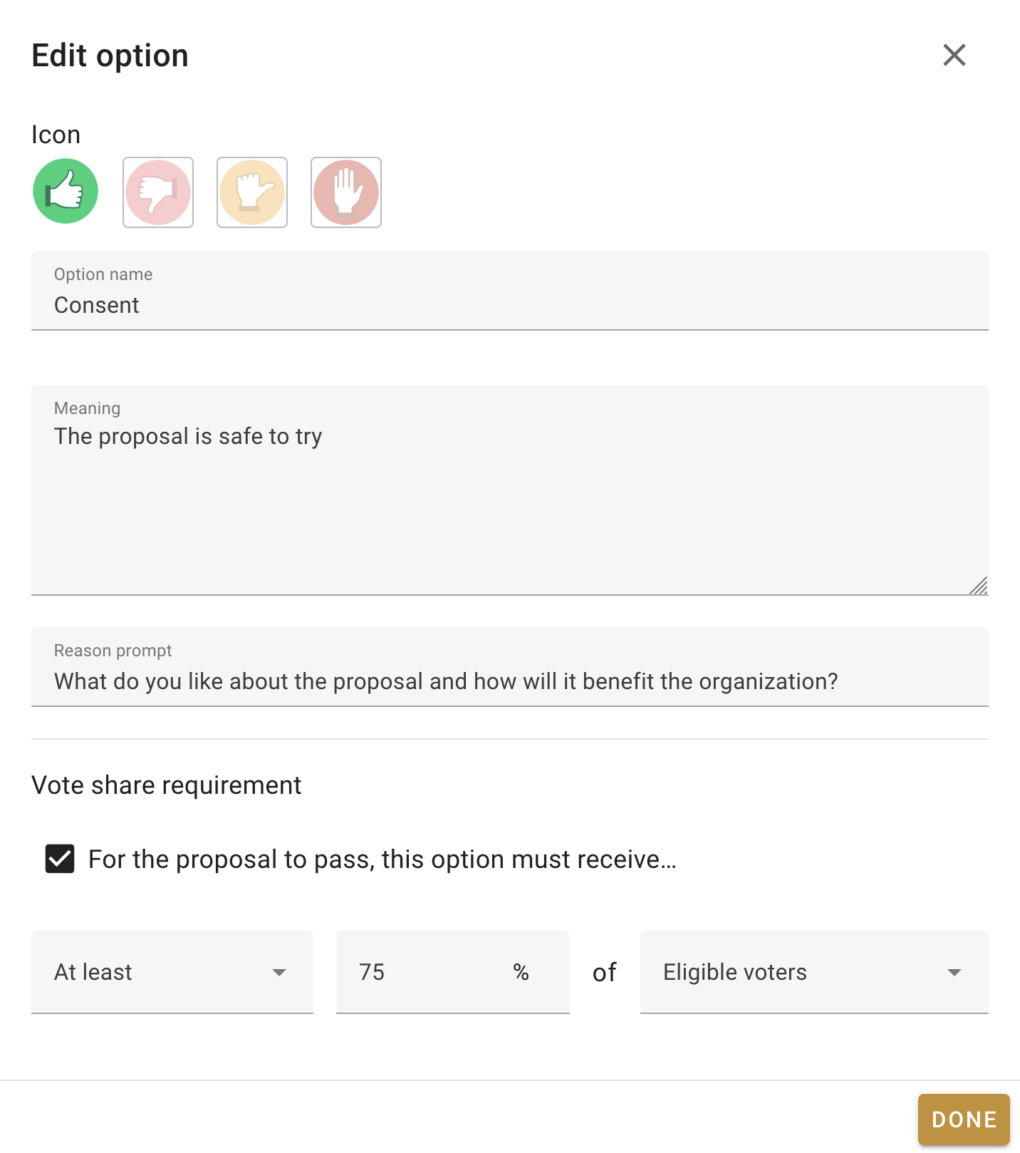Screen dimensions: 1020x1153
Task: Open the "At least" comparison dropdown
Action: click(172, 971)
